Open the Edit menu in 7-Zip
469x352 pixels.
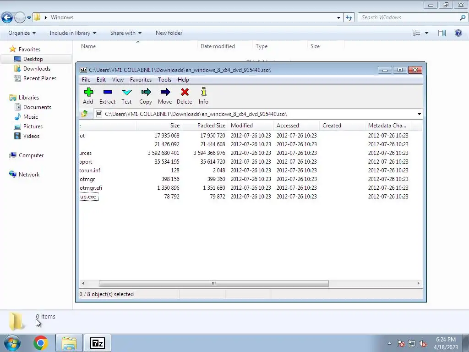[x=101, y=80]
